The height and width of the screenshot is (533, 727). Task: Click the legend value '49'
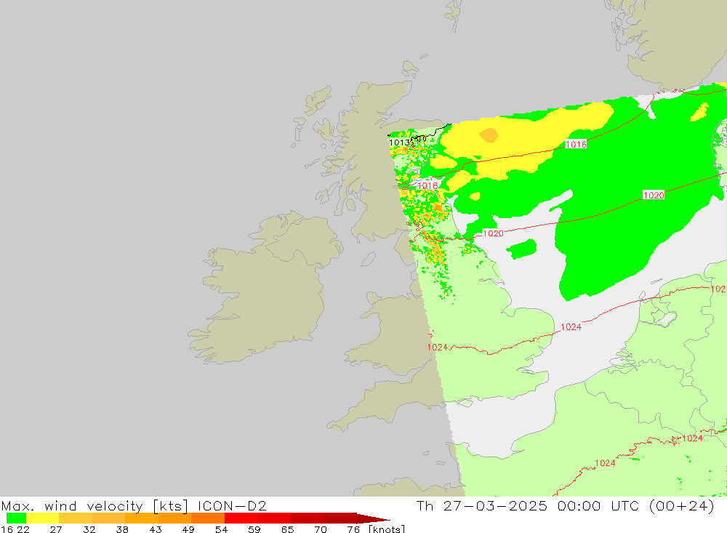(x=188, y=529)
